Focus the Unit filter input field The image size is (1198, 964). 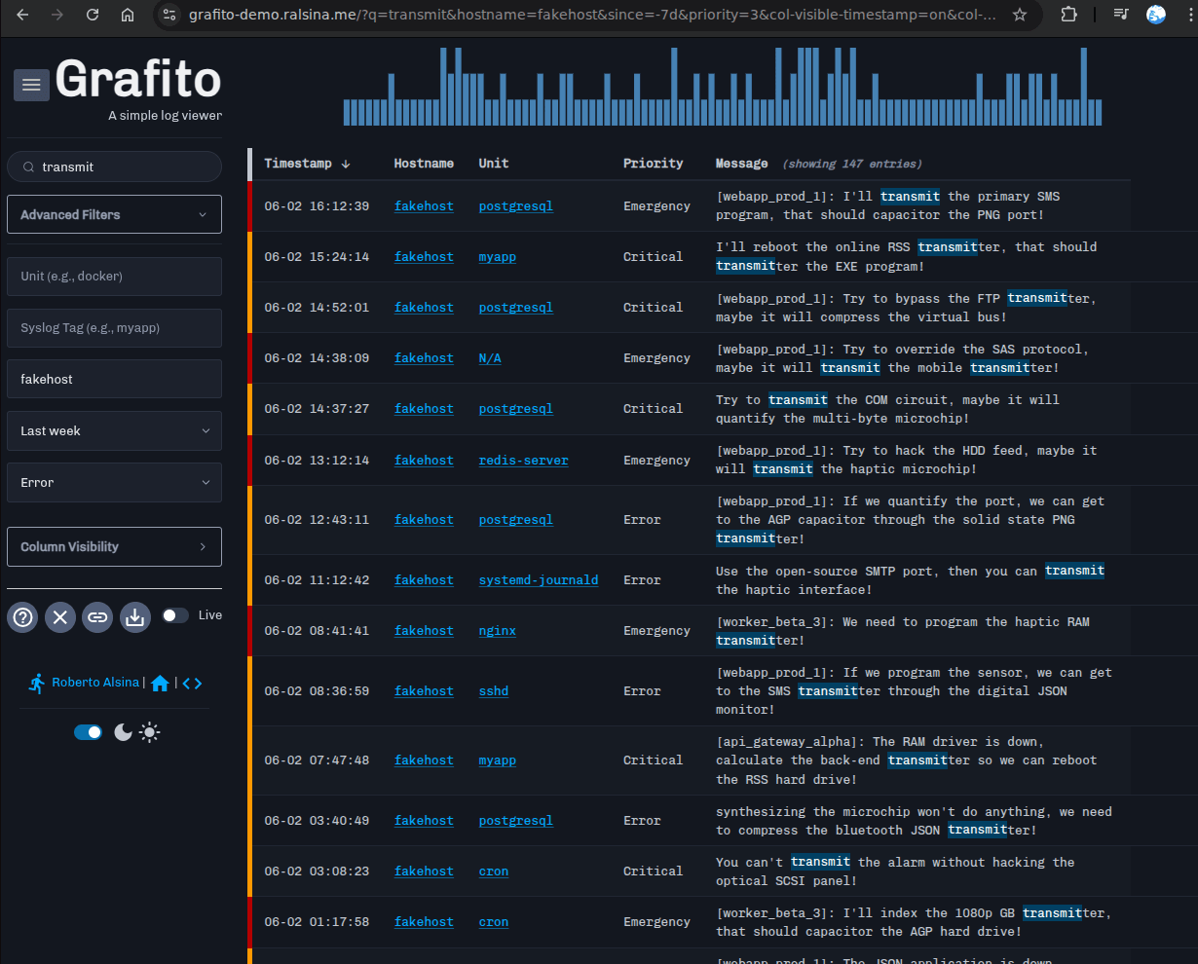114,277
